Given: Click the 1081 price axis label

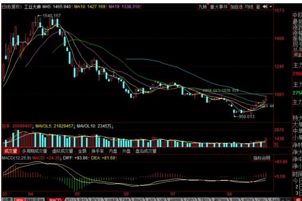Looking at the screenshot, I should [x=279, y=94].
